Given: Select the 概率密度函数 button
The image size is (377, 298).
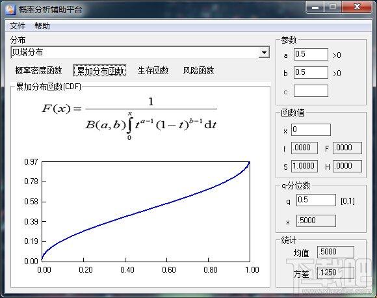Looking at the screenshot, I should pos(39,70).
